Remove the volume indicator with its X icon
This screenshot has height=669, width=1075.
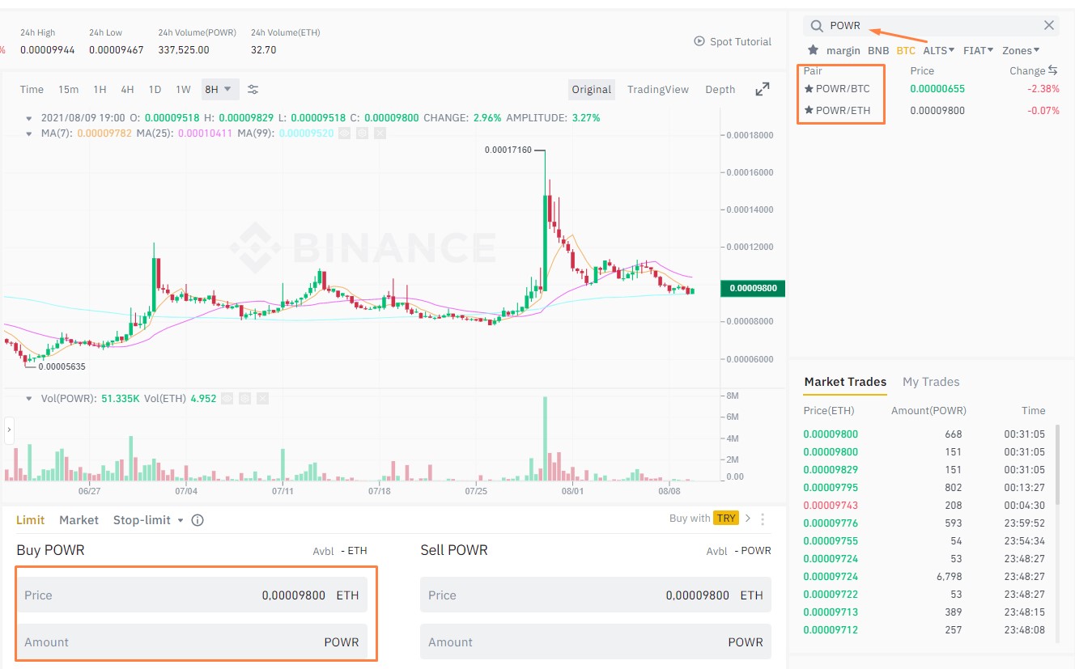click(263, 398)
